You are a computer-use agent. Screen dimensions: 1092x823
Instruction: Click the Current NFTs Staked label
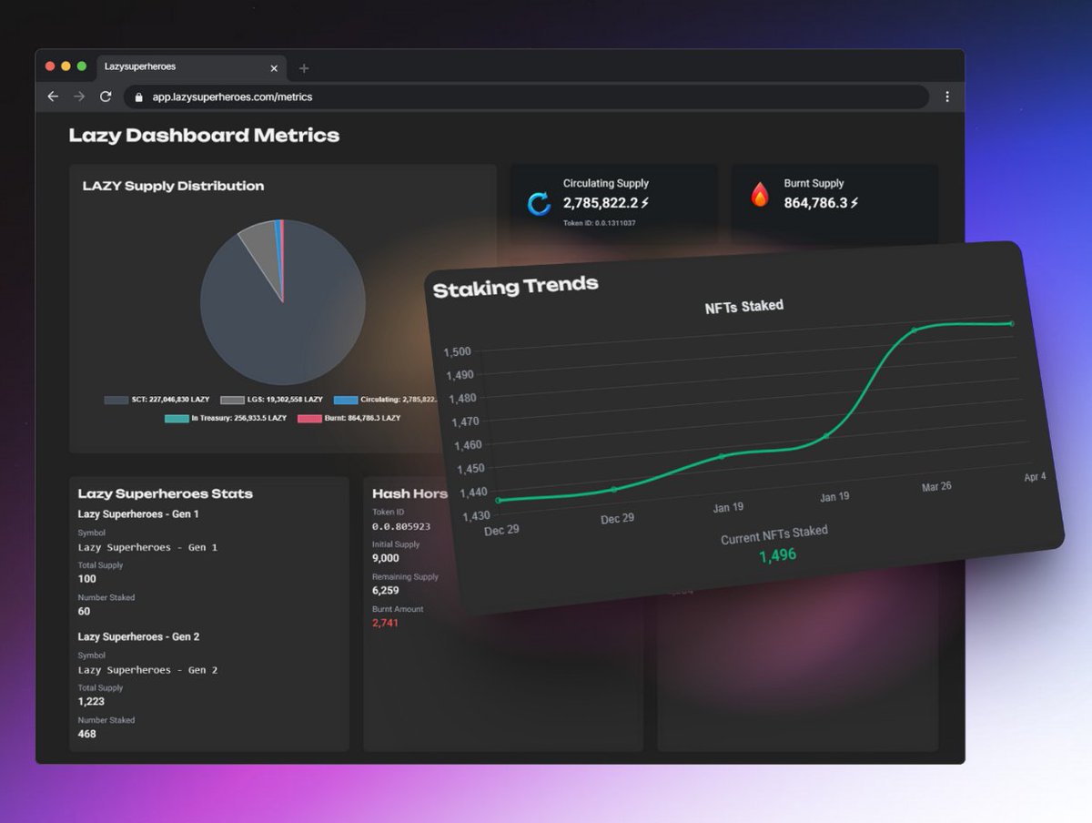[774, 534]
